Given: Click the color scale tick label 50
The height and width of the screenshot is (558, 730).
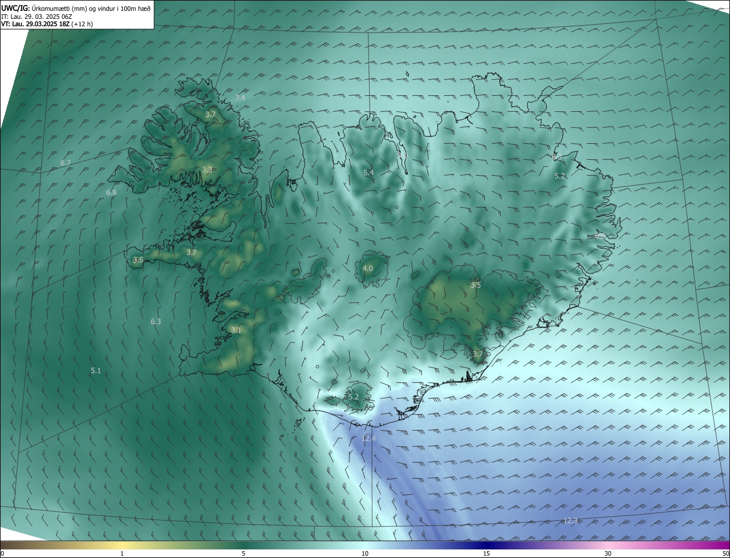Looking at the screenshot, I should 725,553.
